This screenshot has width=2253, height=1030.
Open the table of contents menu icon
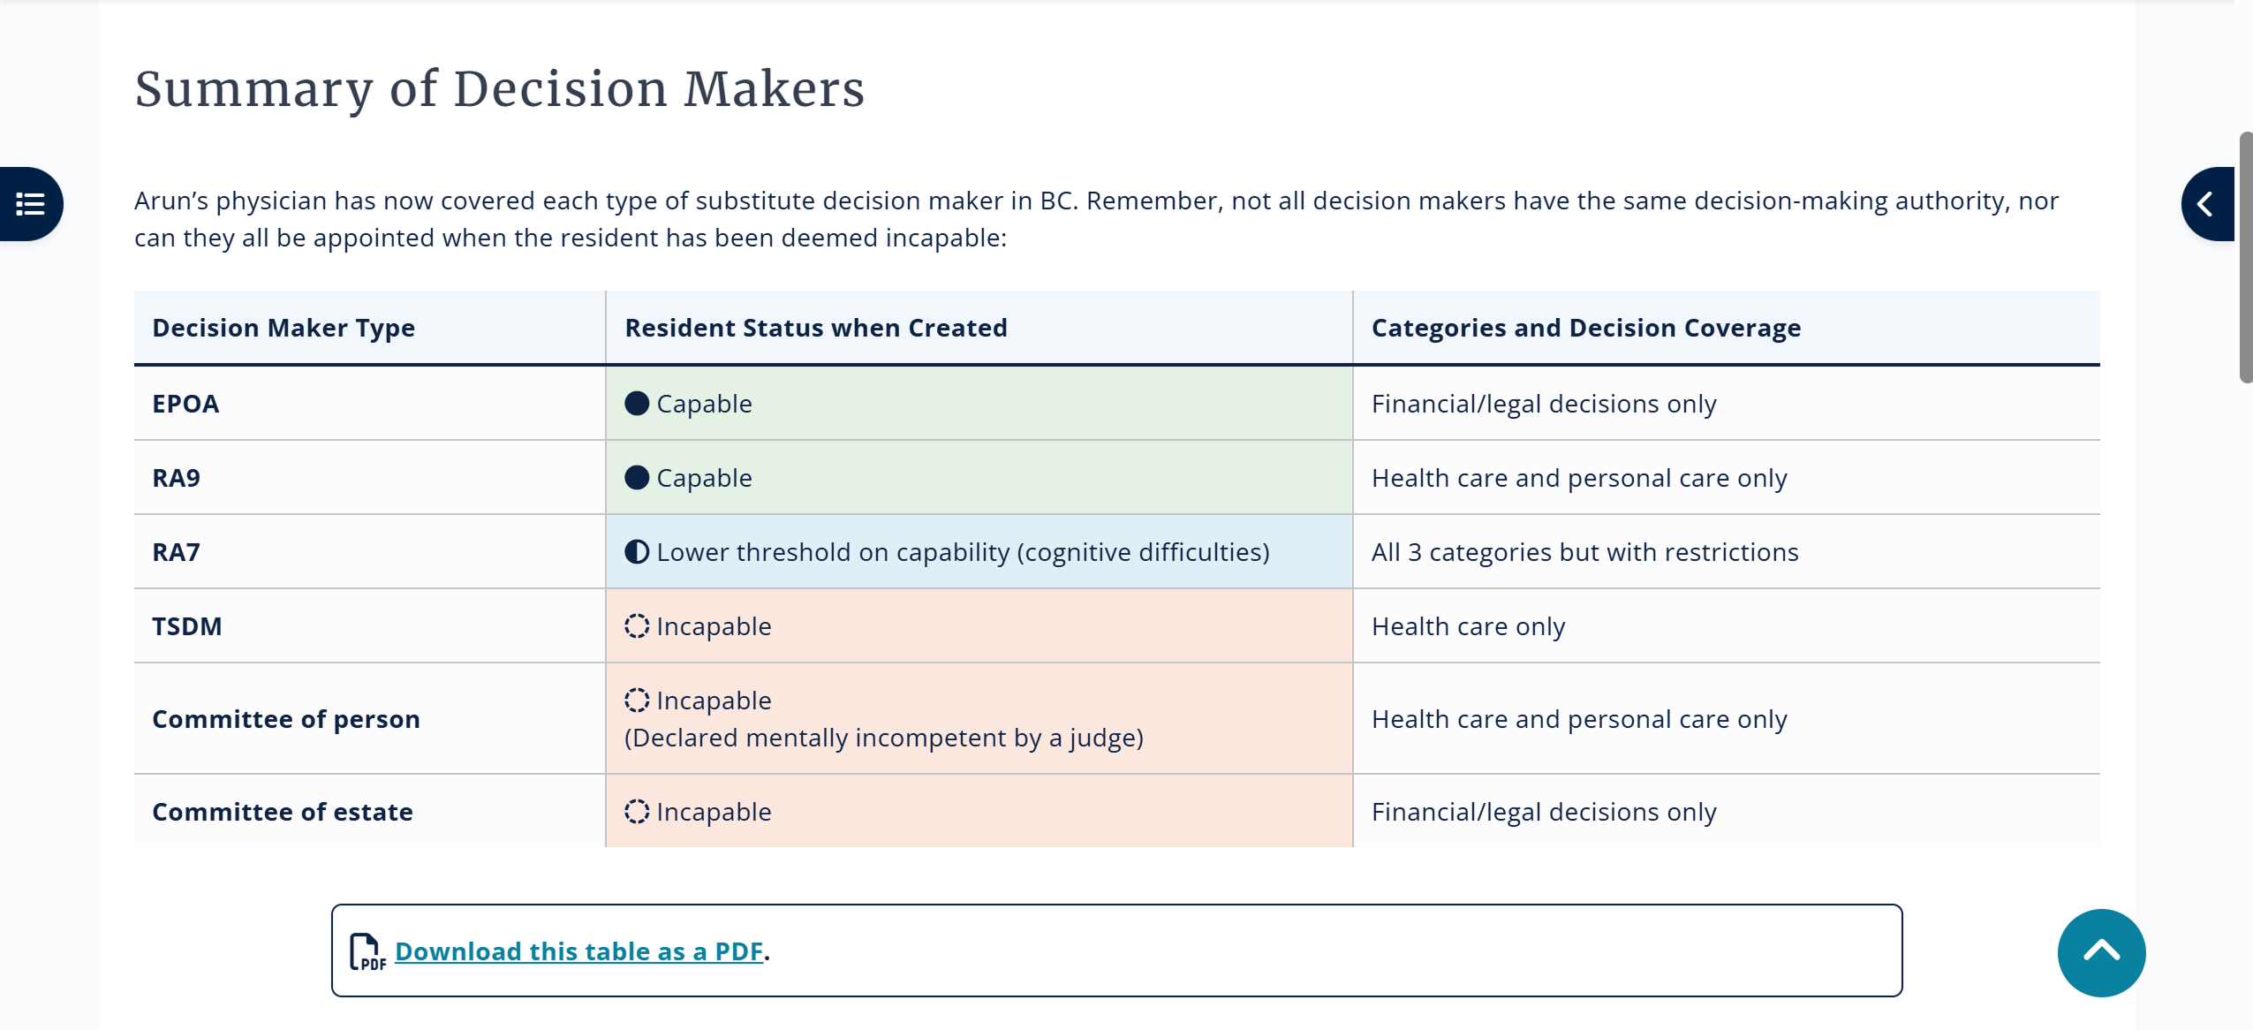pos(30,204)
